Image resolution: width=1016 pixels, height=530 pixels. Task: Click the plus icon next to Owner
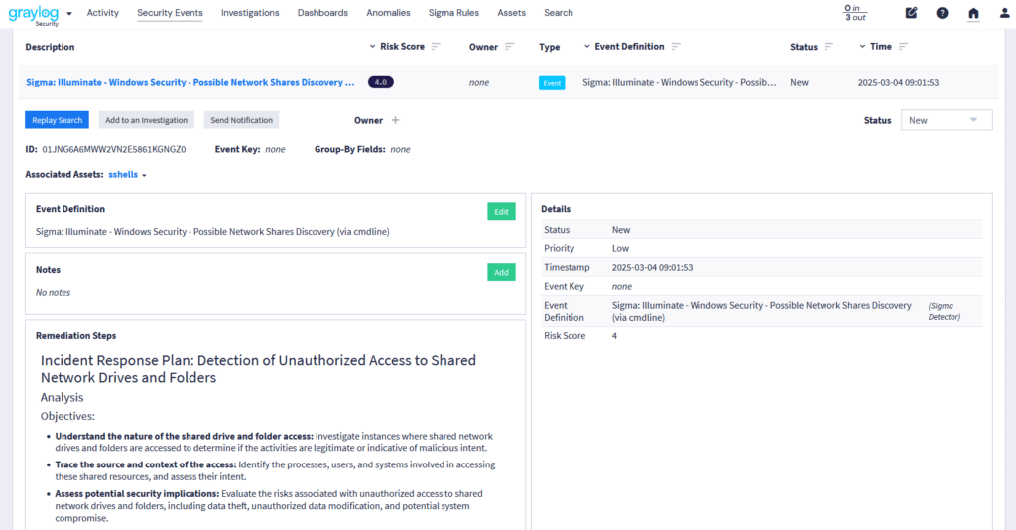pyautogui.click(x=395, y=120)
